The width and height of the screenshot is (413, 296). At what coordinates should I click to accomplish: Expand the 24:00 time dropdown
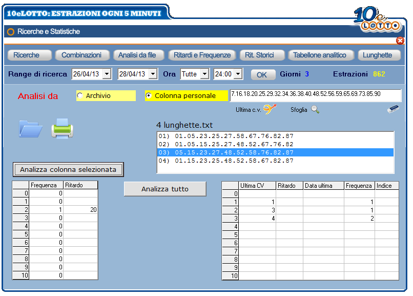[x=238, y=74]
